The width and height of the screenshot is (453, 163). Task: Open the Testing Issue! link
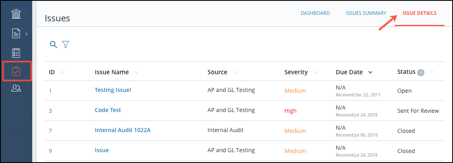pos(113,90)
